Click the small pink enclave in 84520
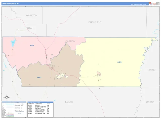This screenshot has height=120, width=161. 99,73
